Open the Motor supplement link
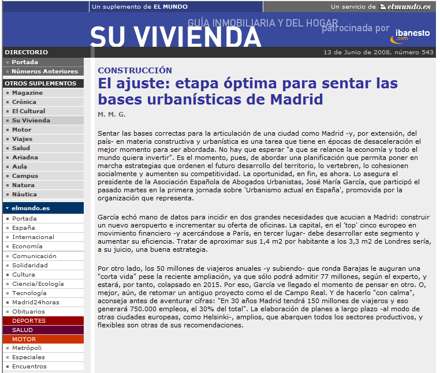 click(22, 129)
